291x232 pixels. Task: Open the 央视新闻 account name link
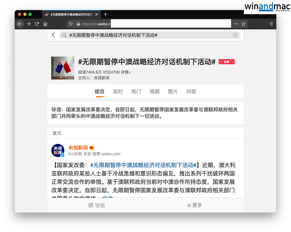pyautogui.click(x=78, y=148)
